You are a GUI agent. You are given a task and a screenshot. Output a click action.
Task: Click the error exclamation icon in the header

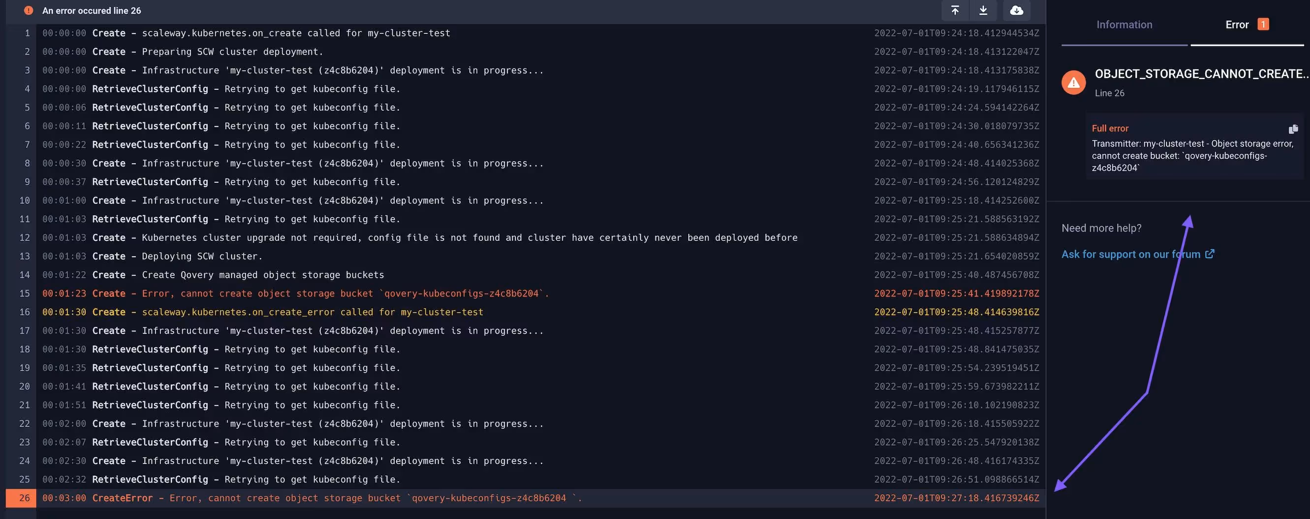[x=28, y=10]
